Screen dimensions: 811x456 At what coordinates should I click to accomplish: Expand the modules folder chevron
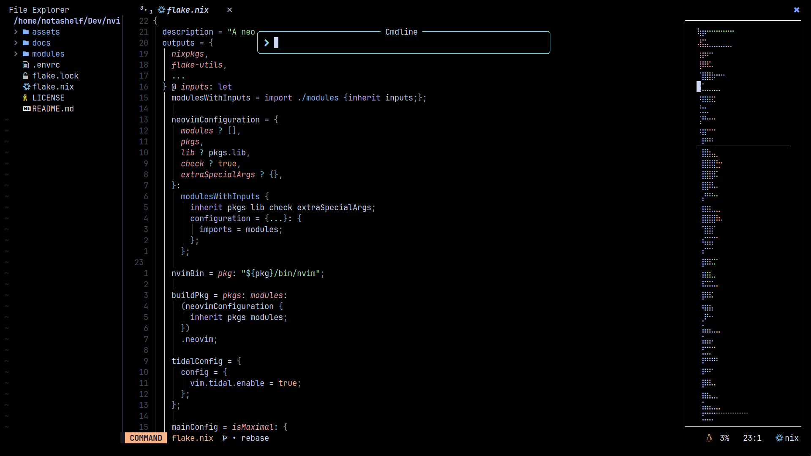click(16, 54)
